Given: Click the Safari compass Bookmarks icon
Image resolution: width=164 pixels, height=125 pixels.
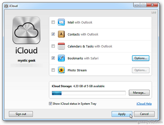Looking at the screenshot, I should (61, 58).
